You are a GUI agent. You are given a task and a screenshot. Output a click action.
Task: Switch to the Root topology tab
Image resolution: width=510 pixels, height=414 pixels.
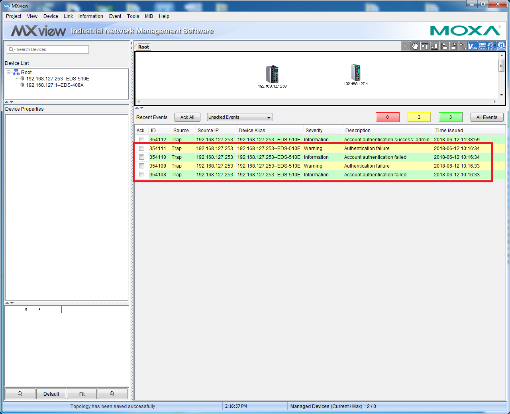pyautogui.click(x=143, y=47)
